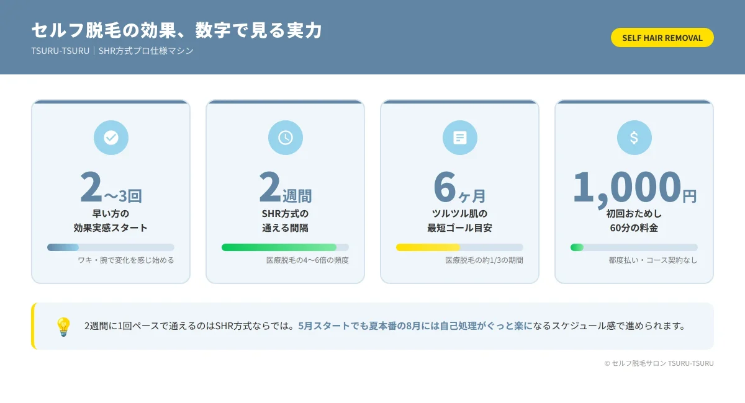
Task: Click the clock icon above 2週間
Action: pyautogui.click(x=286, y=138)
